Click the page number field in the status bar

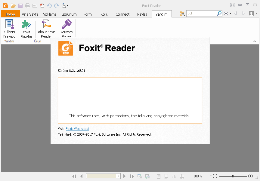pyautogui.click(x=101, y=176)
